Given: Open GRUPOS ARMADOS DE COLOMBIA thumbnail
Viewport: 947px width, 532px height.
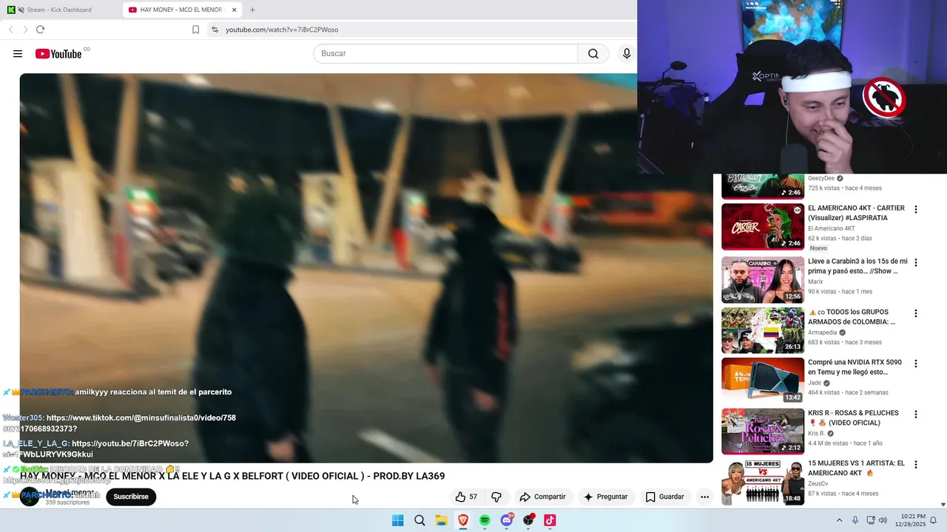Looking at the screenshot, I should (x=763, y=330).
